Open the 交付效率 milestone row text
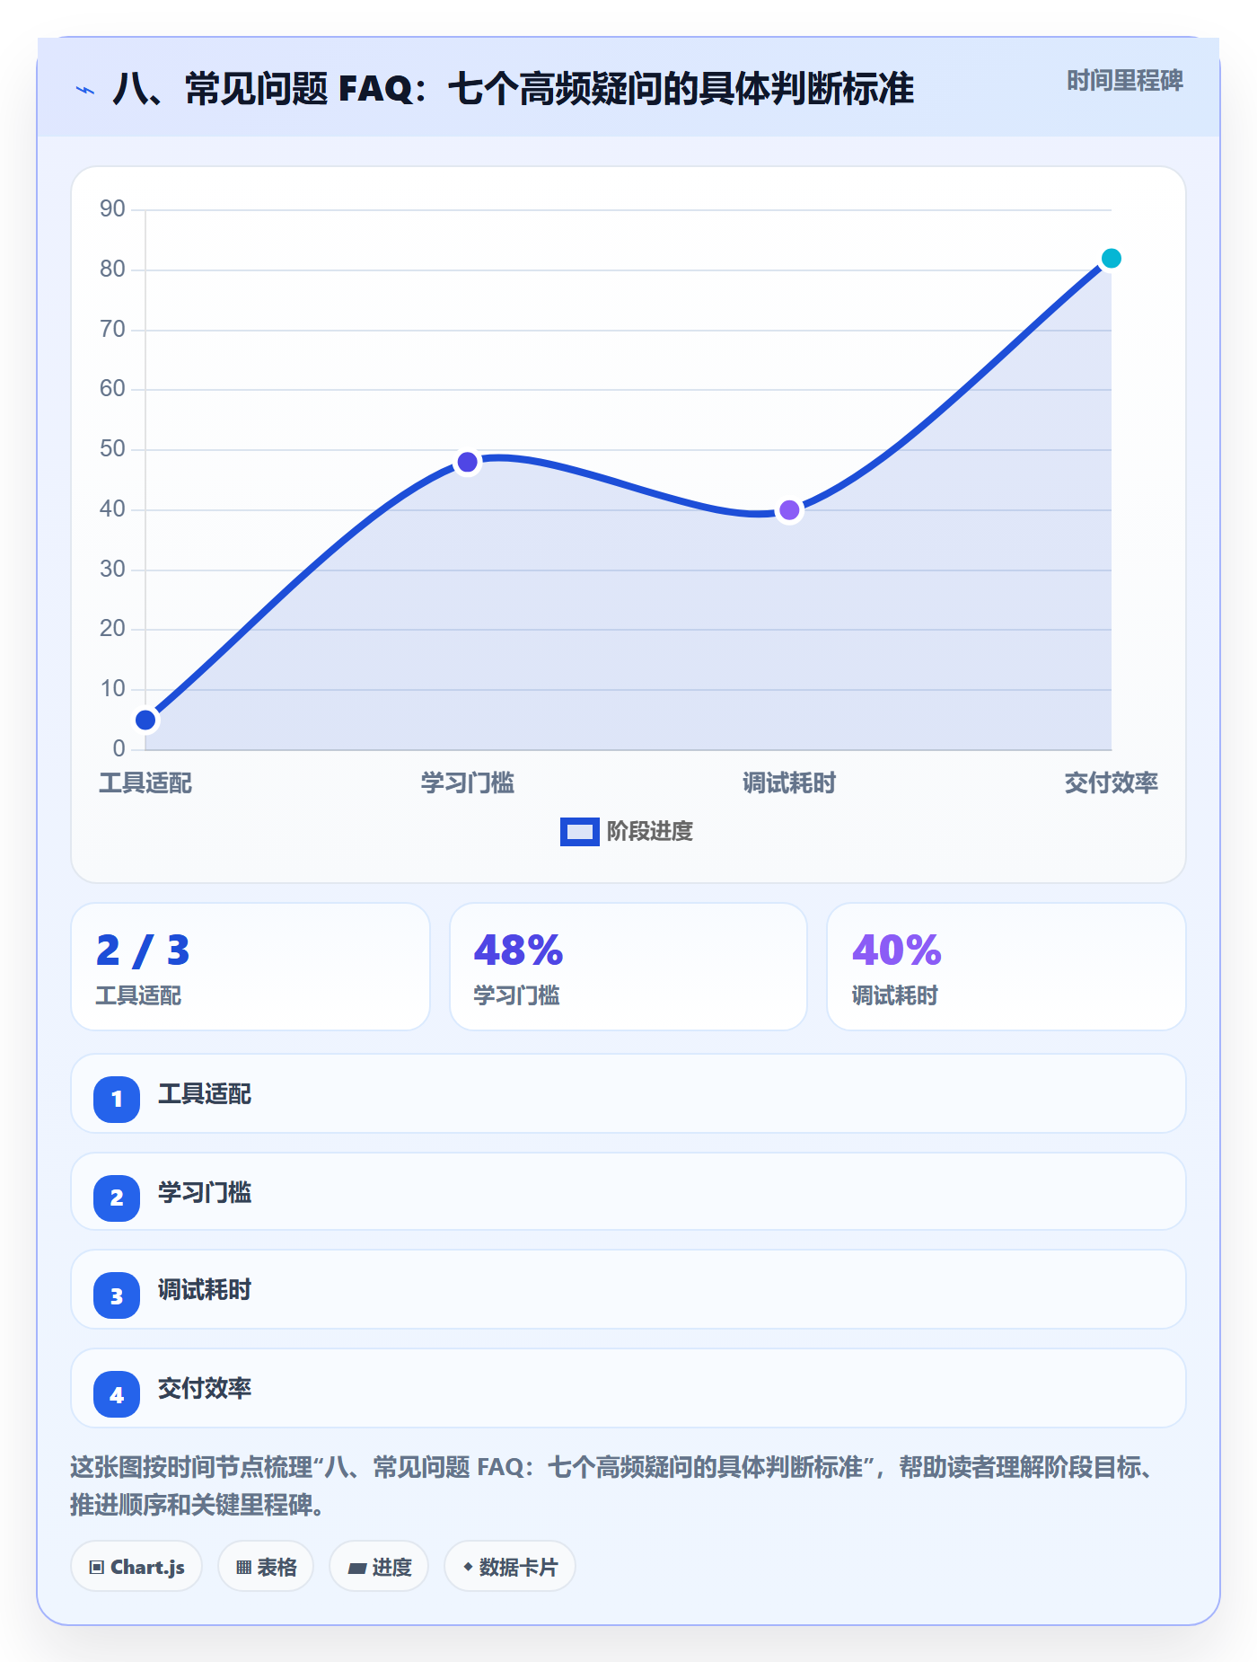Viewport: 1257px width, 1662px height. point(205,1389)
